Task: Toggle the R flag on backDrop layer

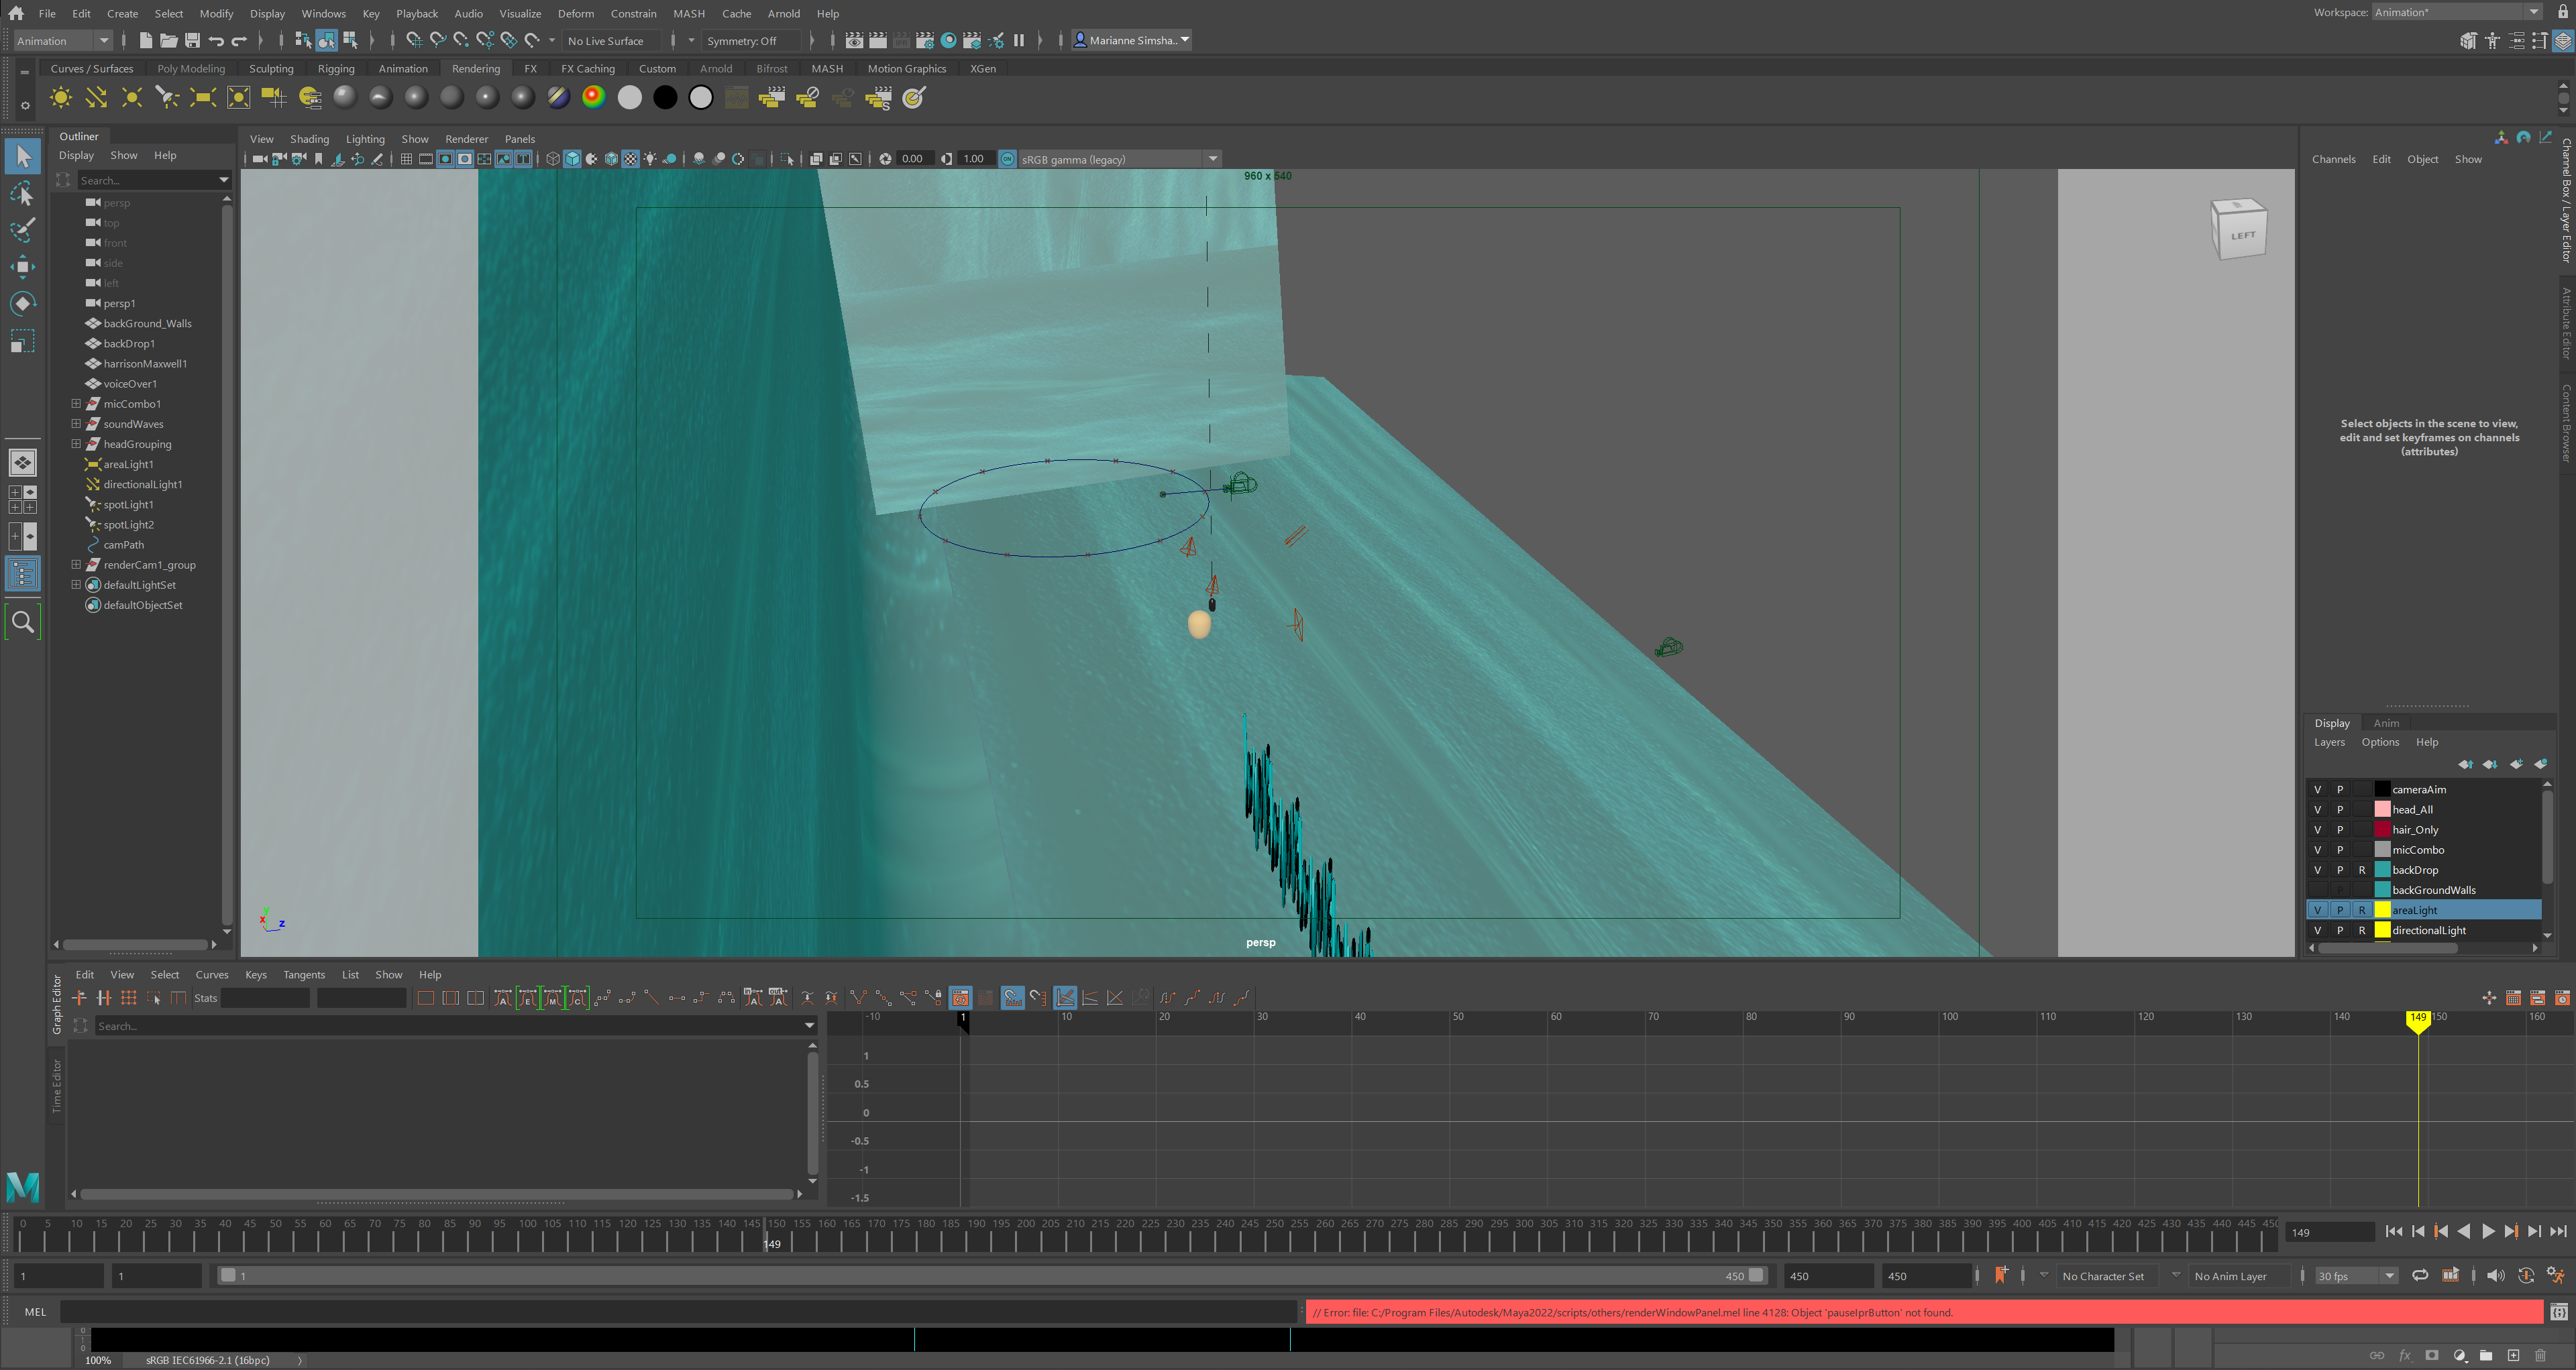Action: click(2362, 869)
